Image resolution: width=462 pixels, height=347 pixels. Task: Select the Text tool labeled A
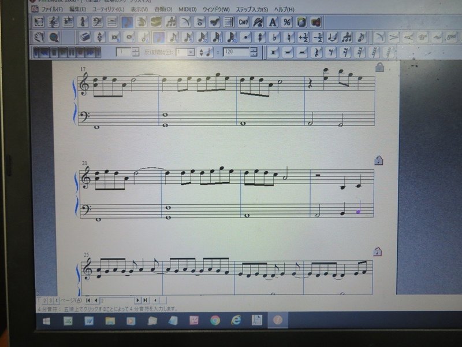273,22
